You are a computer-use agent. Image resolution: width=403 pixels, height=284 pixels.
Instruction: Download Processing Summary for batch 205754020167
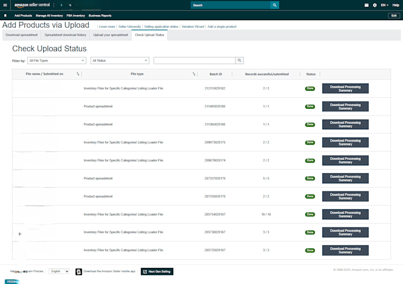(x=345, y=215)
